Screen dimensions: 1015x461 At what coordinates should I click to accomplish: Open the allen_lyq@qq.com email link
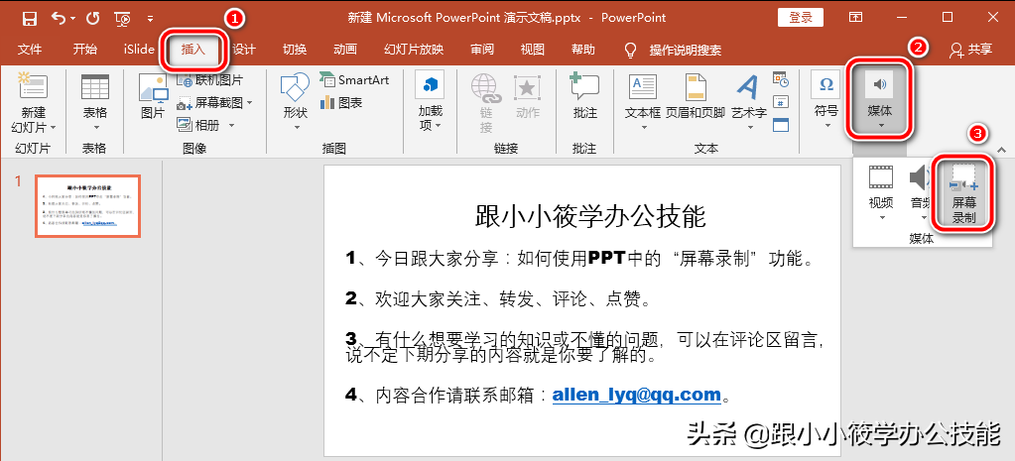(x=636, y=395)
